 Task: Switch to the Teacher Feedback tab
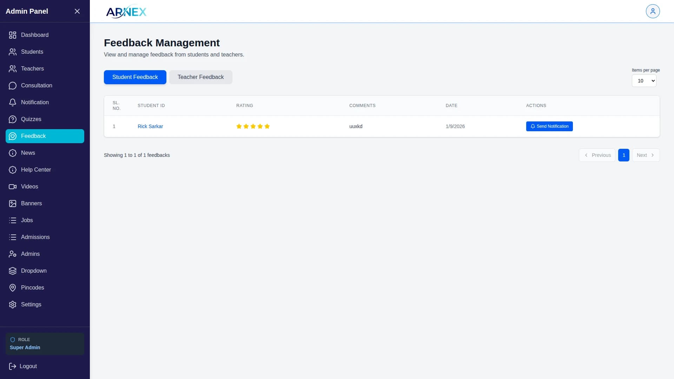tap(200, 77)
